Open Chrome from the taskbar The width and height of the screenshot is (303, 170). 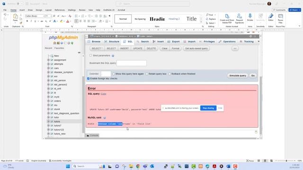click(138, 166)
